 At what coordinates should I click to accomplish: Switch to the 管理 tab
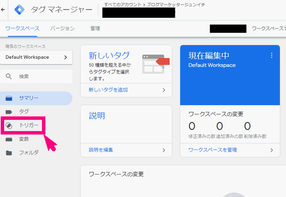[95, 29]
